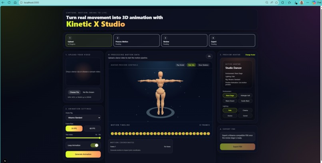
Task: Open the Copilot Chat icon
Action: coord(314,2)
